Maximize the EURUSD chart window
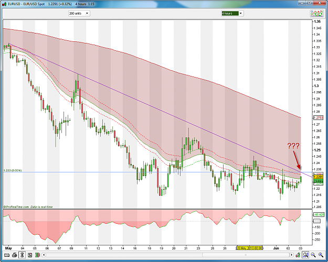The image size is (328, 262). (x=310, y=3)
